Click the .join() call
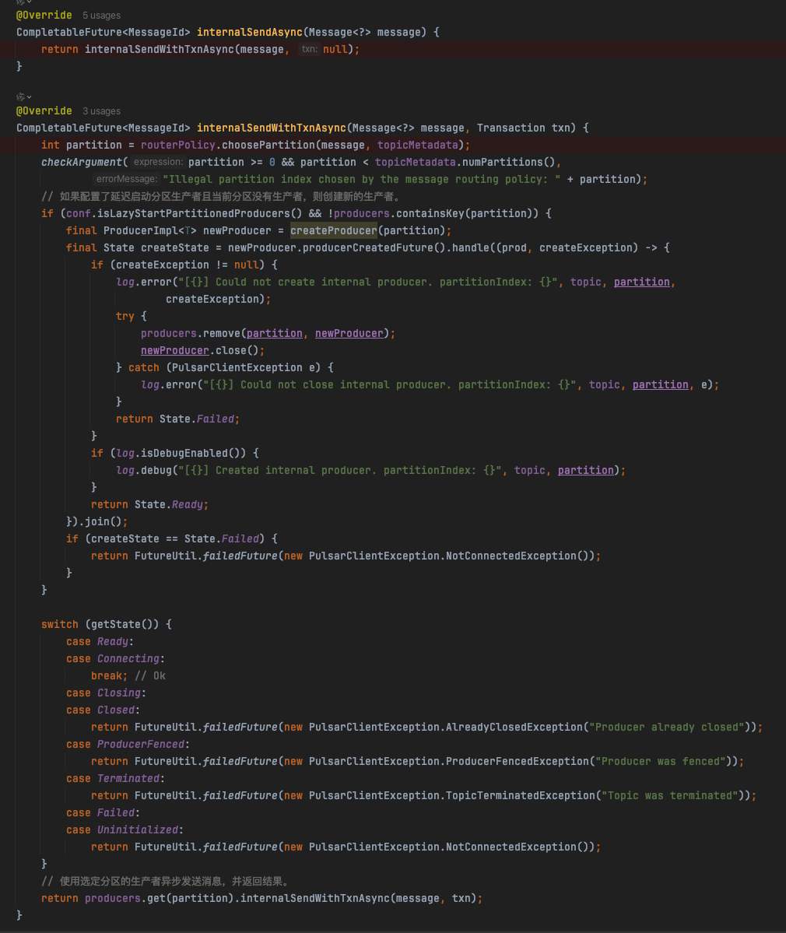The image size is (786, 933). (x=103, y=522)
